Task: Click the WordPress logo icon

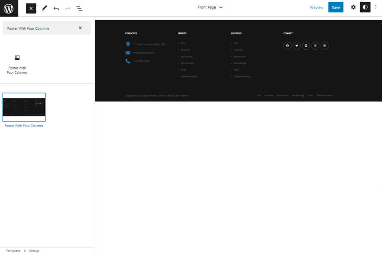Action: point(9,7)
